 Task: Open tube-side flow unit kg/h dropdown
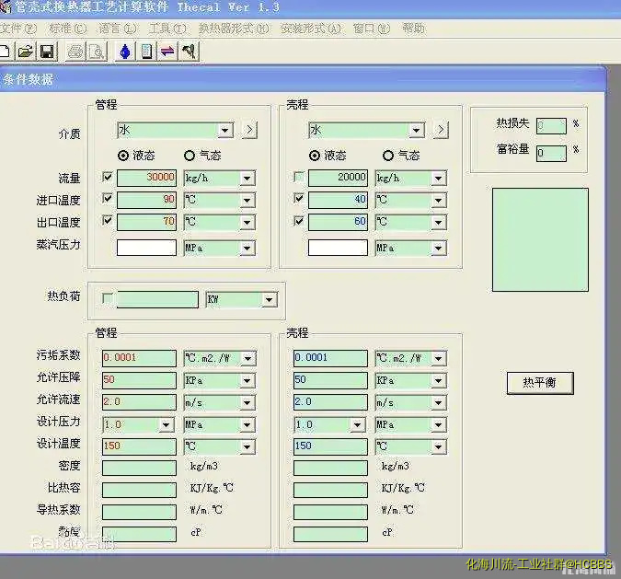pos(247,179)
